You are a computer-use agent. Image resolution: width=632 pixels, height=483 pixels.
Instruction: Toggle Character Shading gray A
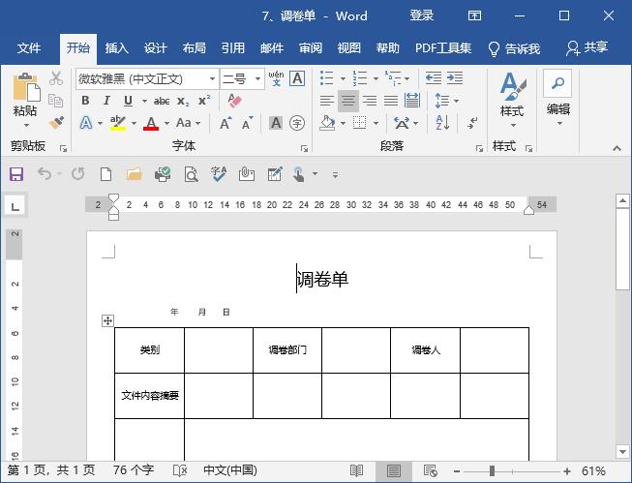[x=276, y=123]
